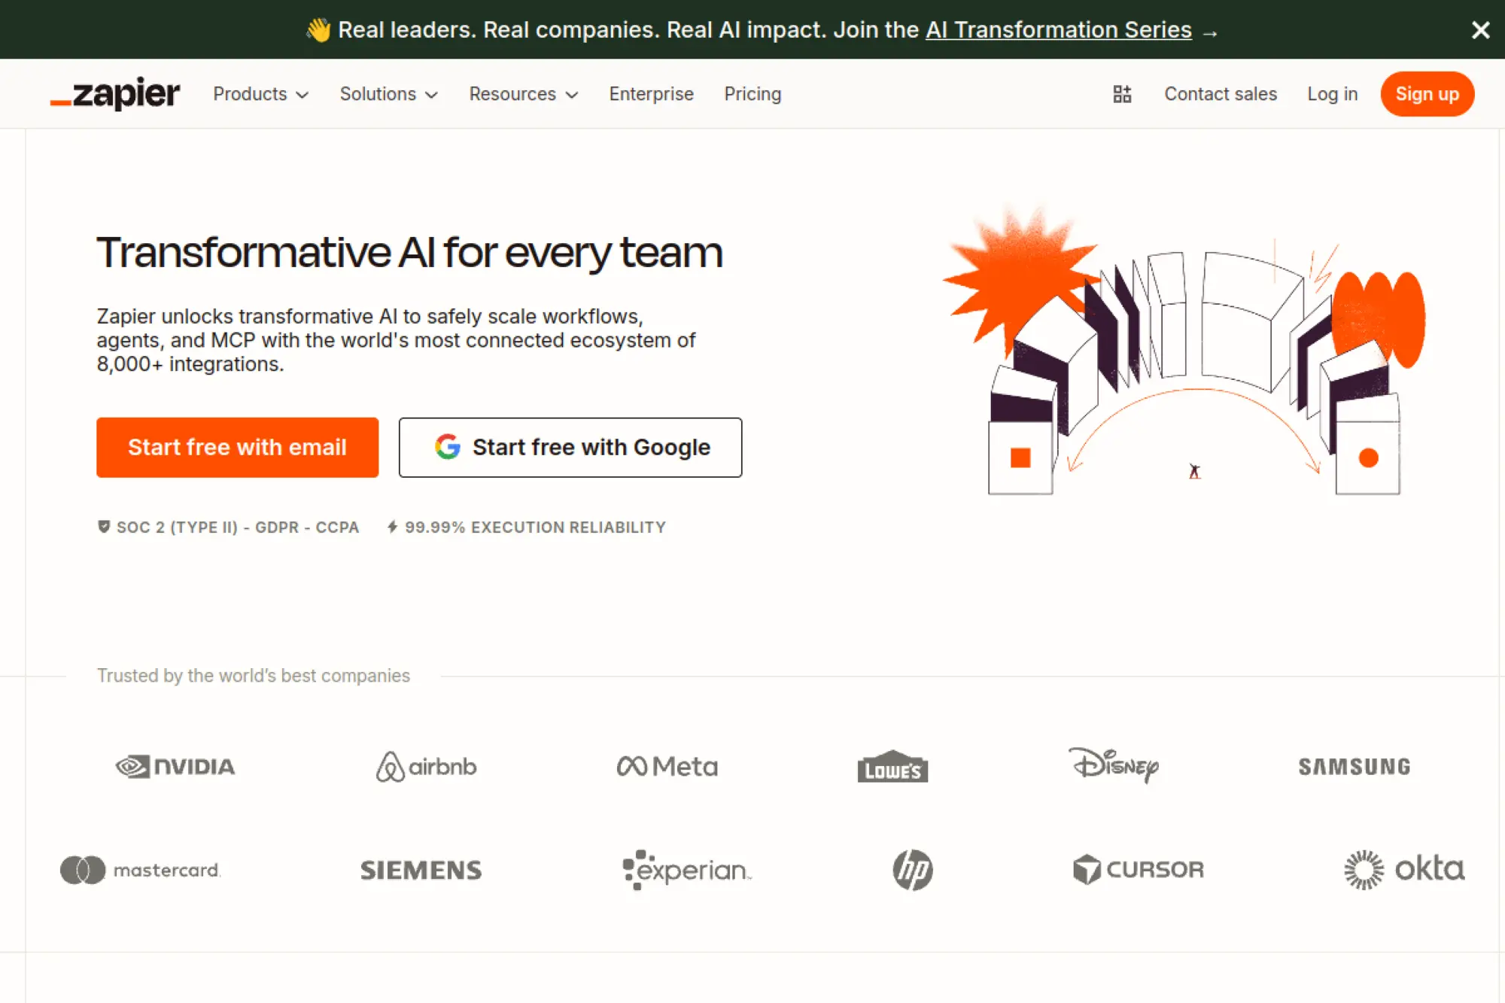Click Start free with email

coord(237,447)
